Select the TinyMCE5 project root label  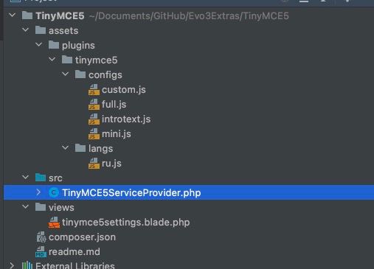point(60,16)
